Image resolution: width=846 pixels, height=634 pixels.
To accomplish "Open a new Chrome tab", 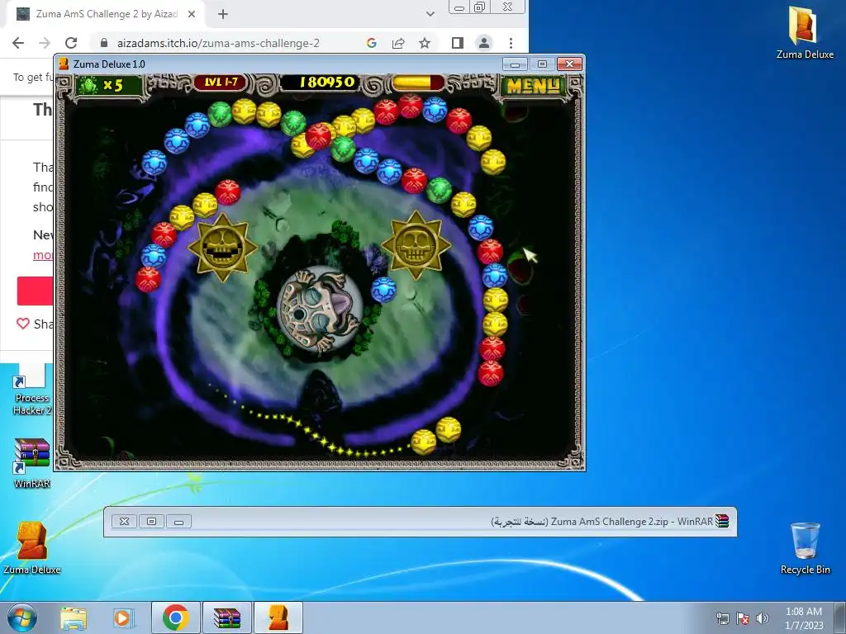I will click(x=223, y=14).
